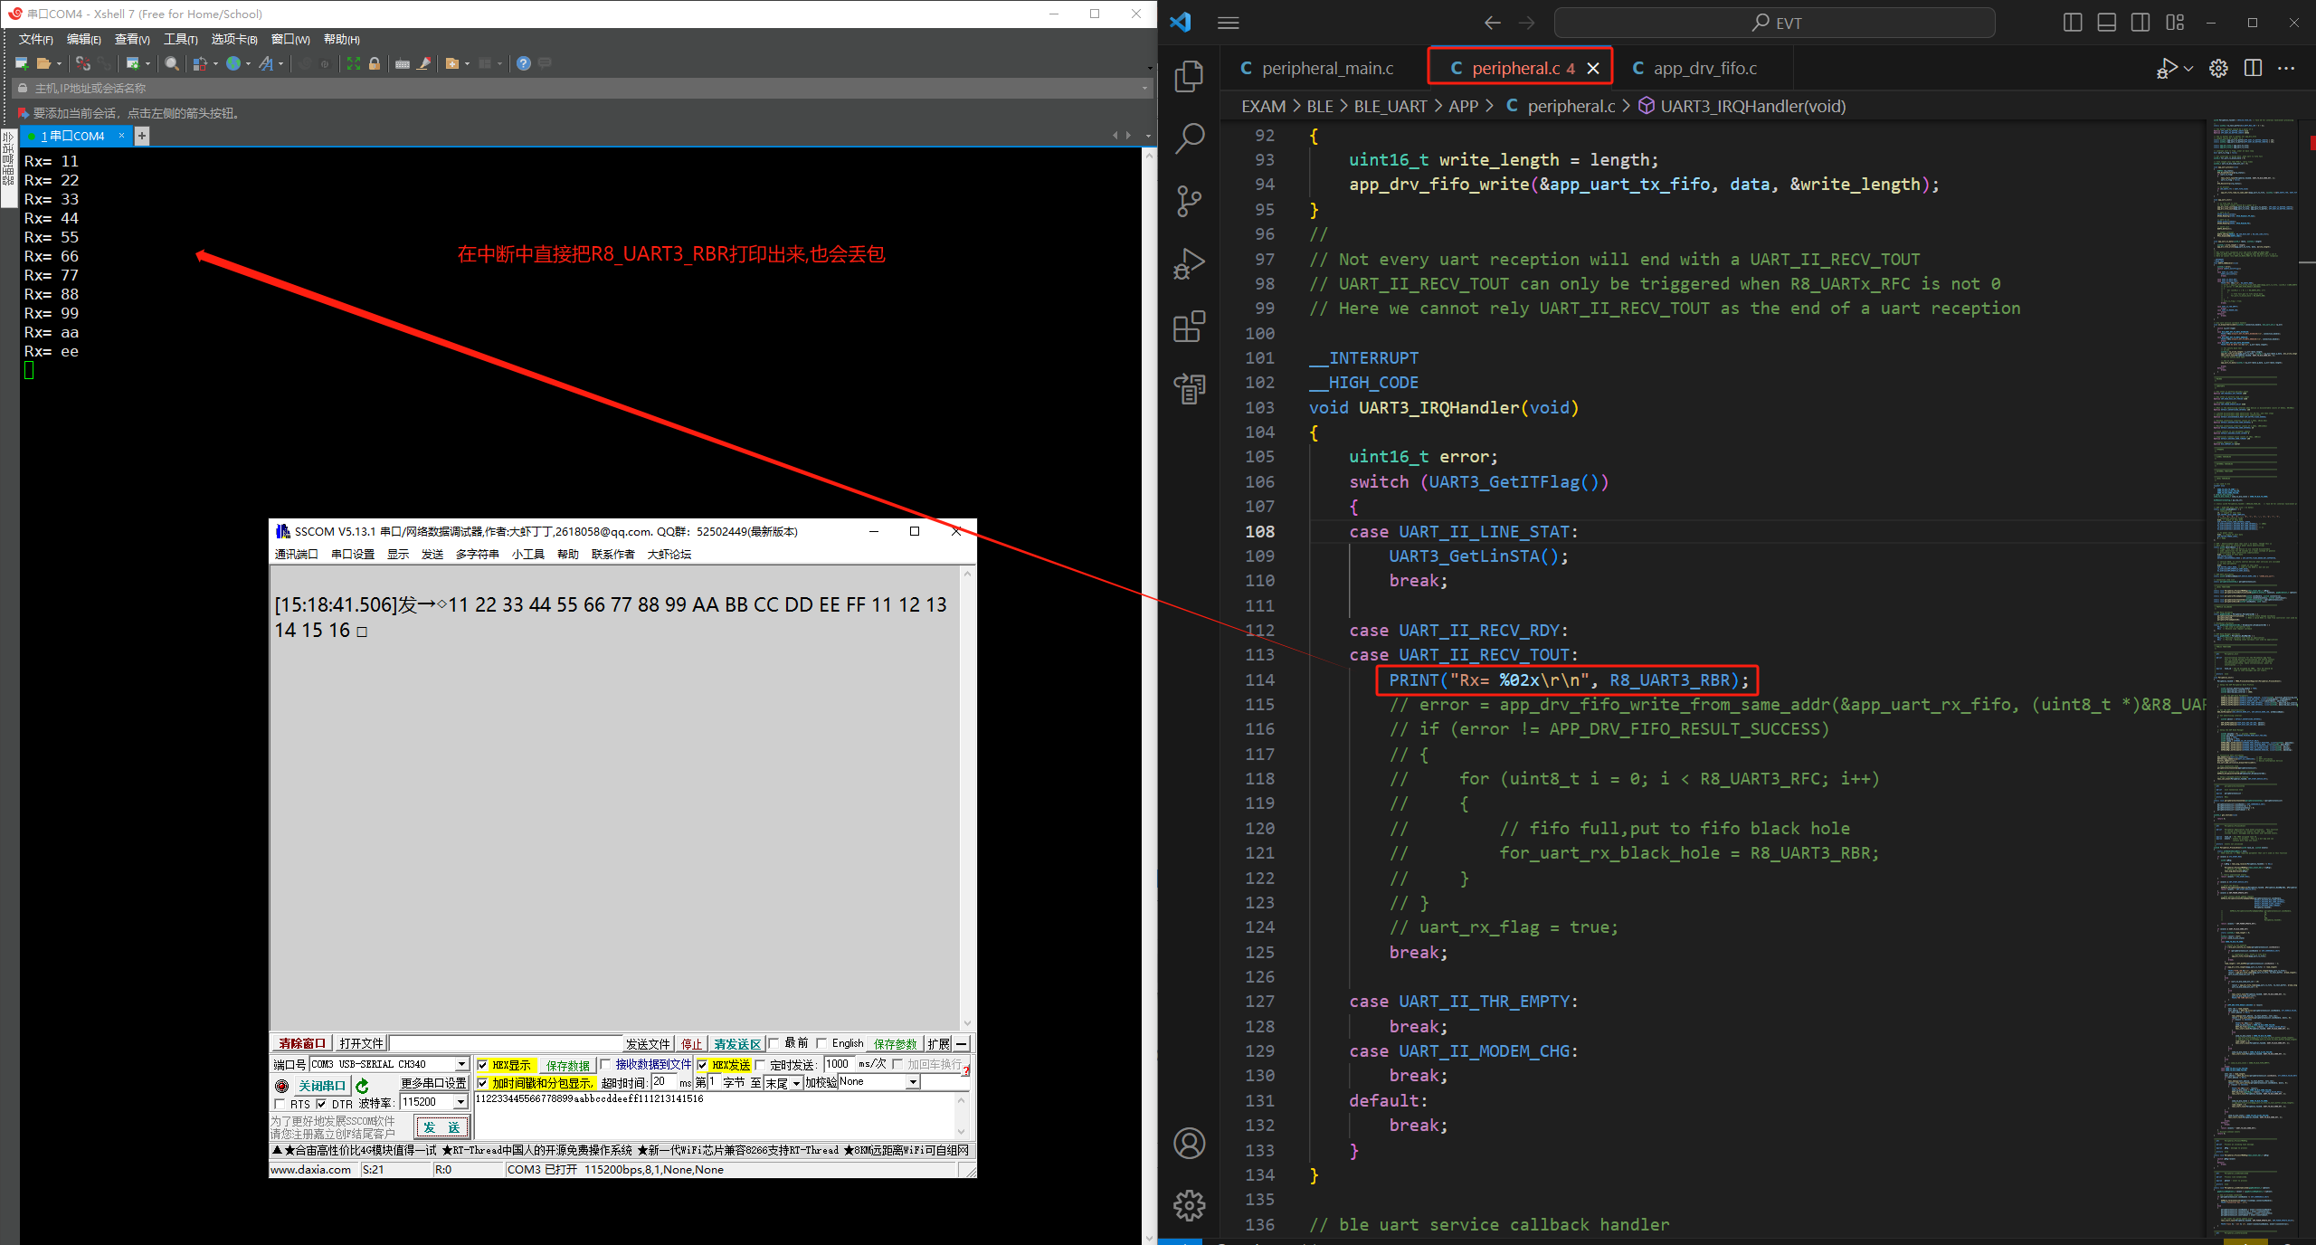
Task: Click VS Code minimap code overview
Action: tap(2254, 679)
